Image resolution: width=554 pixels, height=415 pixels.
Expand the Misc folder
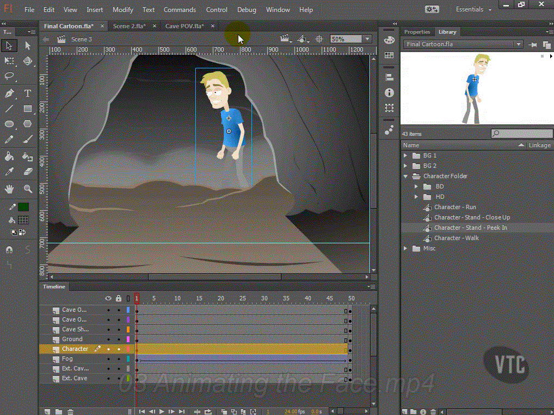[405, 248]
